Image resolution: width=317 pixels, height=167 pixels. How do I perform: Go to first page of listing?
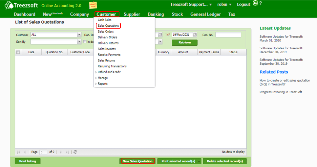pos(19,152)
